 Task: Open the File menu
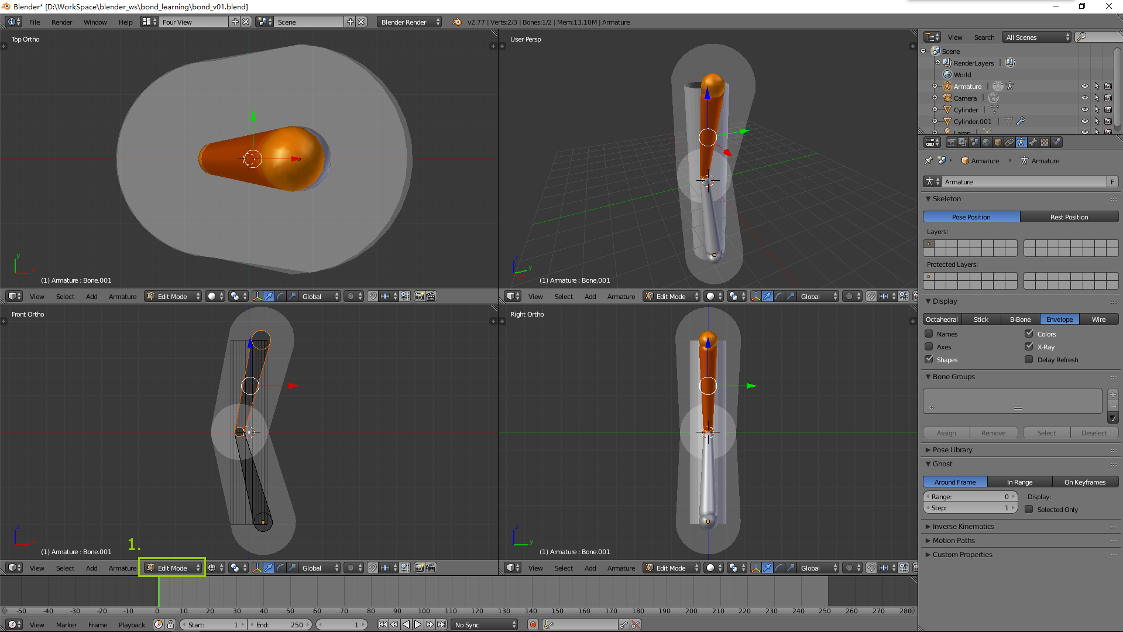point(35,22)
